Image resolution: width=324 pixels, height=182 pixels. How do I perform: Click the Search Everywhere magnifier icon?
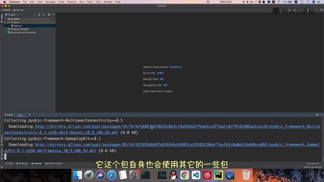point(322,10)
